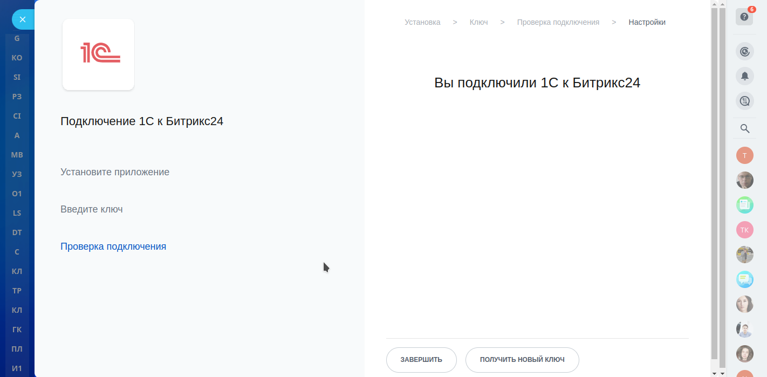This screenshot has width=767, height=377.
Task: Open the CI item in left menu
Action: tap(17, 116)
